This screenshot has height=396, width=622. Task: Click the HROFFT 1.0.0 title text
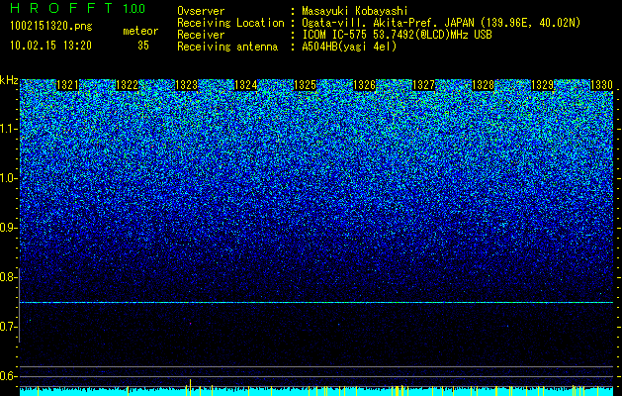point(78,8)
